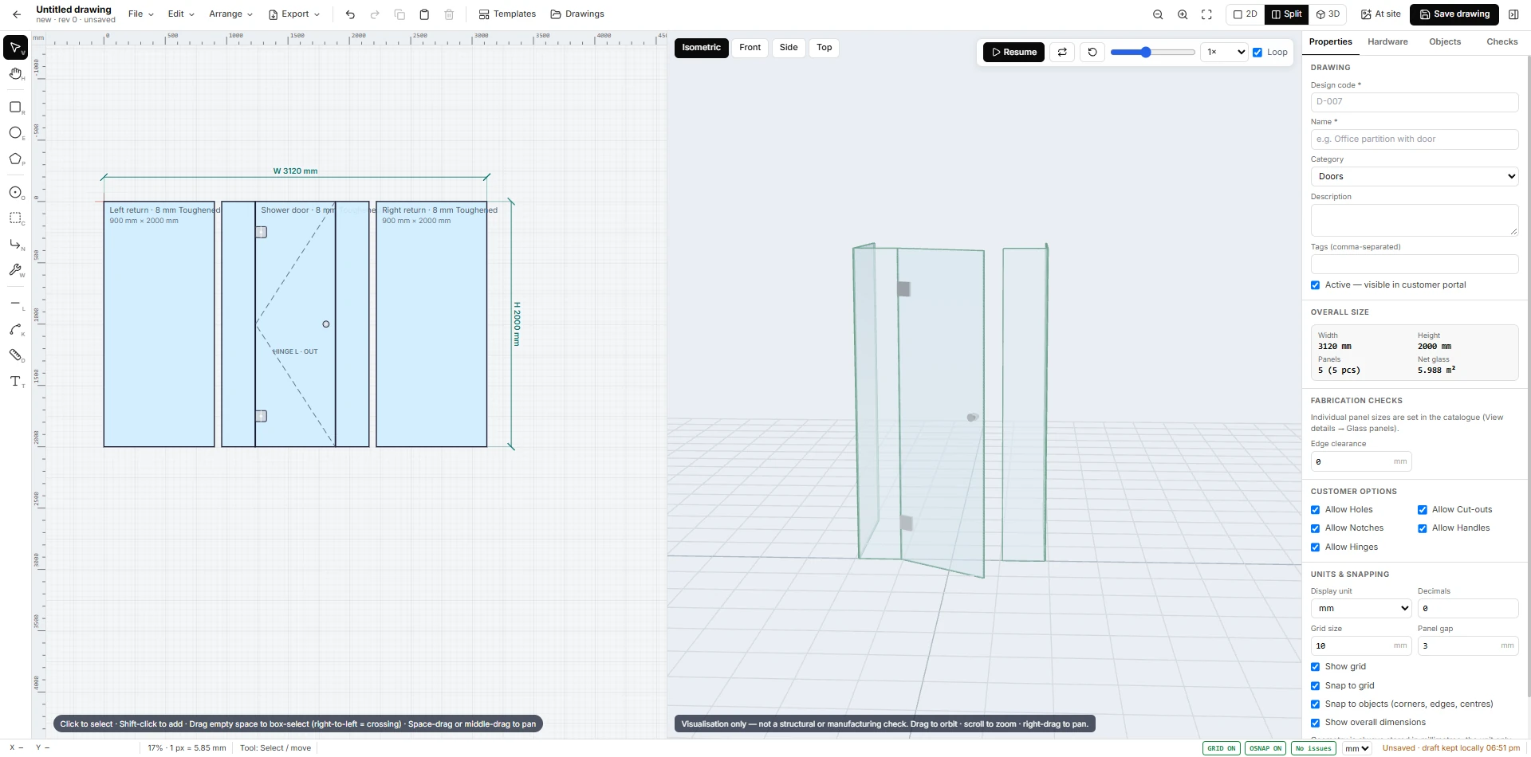Open the Export dropdown
1531x757 pixels.
click(294, 14)
